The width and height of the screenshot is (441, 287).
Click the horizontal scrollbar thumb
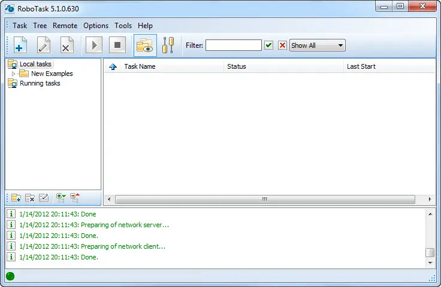(265, 200)
